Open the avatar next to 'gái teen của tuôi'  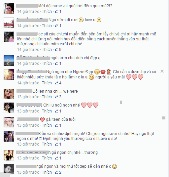[9, 122]
